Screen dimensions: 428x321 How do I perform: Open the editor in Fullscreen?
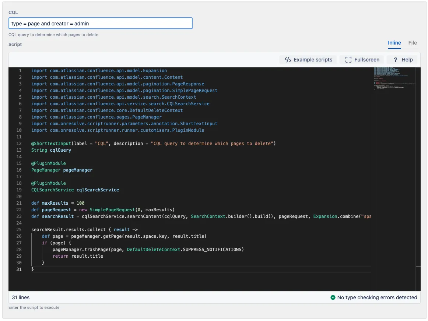point(362,60)
